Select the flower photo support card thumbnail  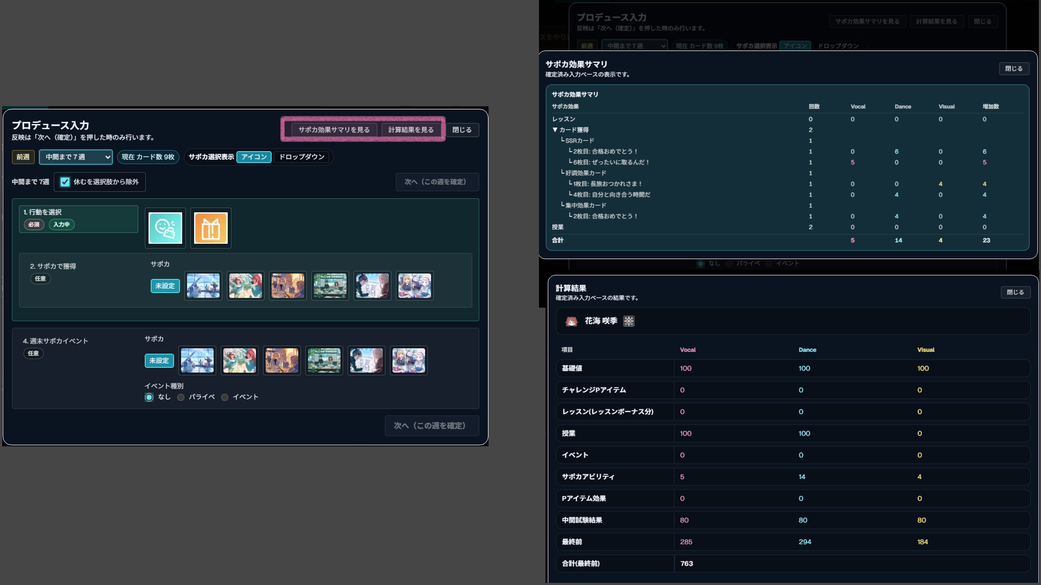click(x=245, y=285)
